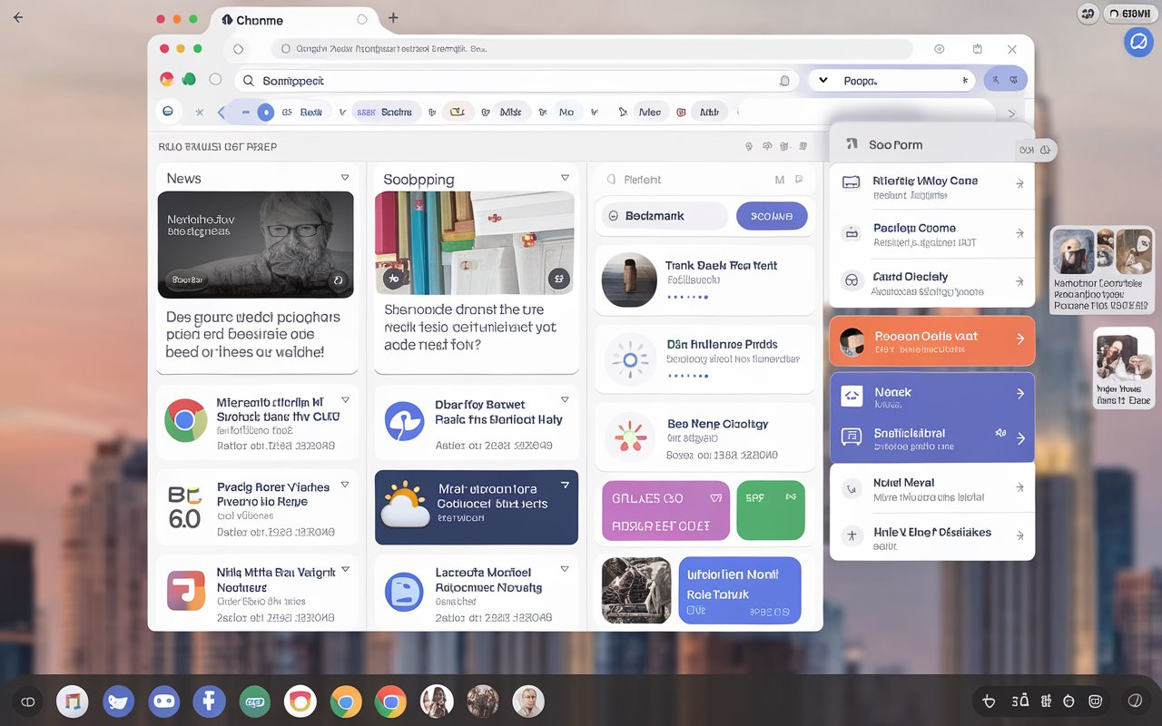Viewport: 1162px width, 726px height.
Task: Select the Bsoins chip in the toolbar
Action: coord(386,113)
